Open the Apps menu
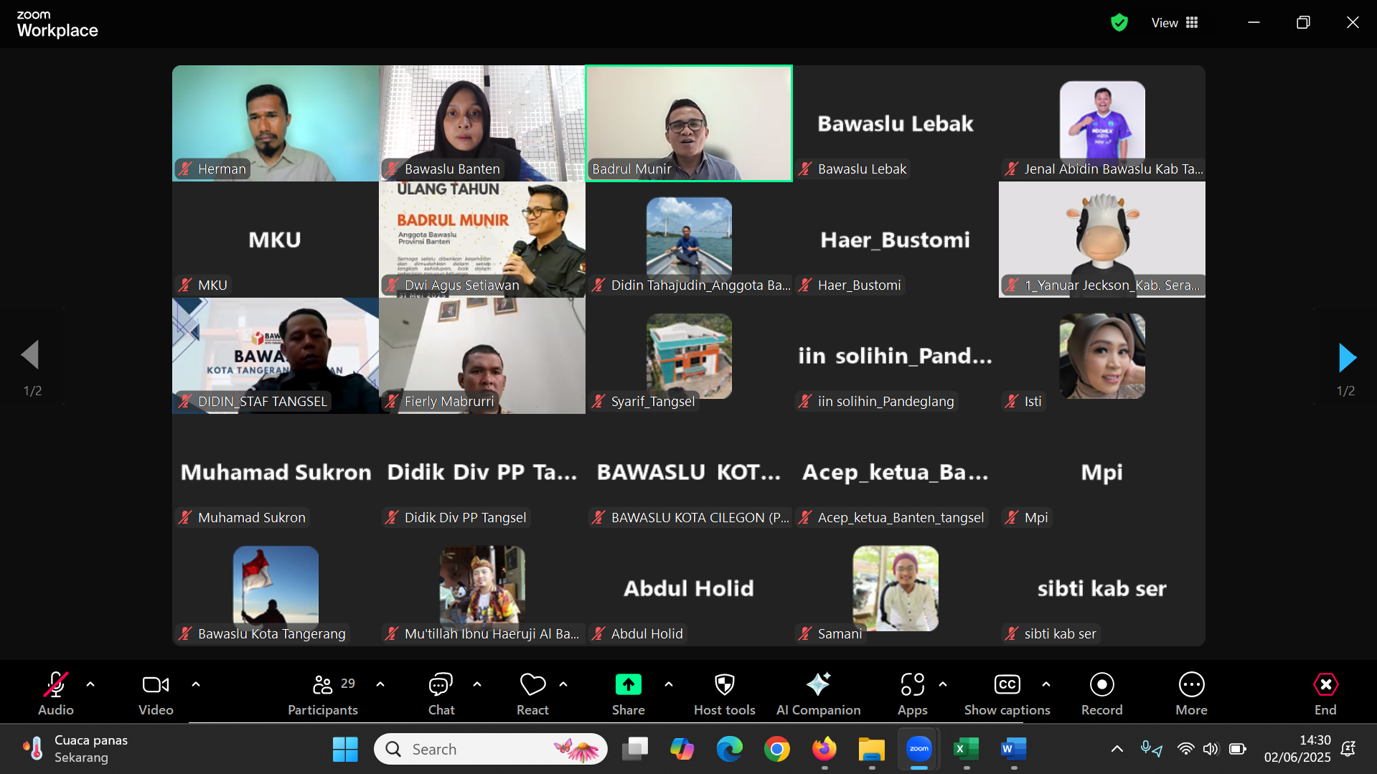This screenshot has width=1377, height=774. 912,693
